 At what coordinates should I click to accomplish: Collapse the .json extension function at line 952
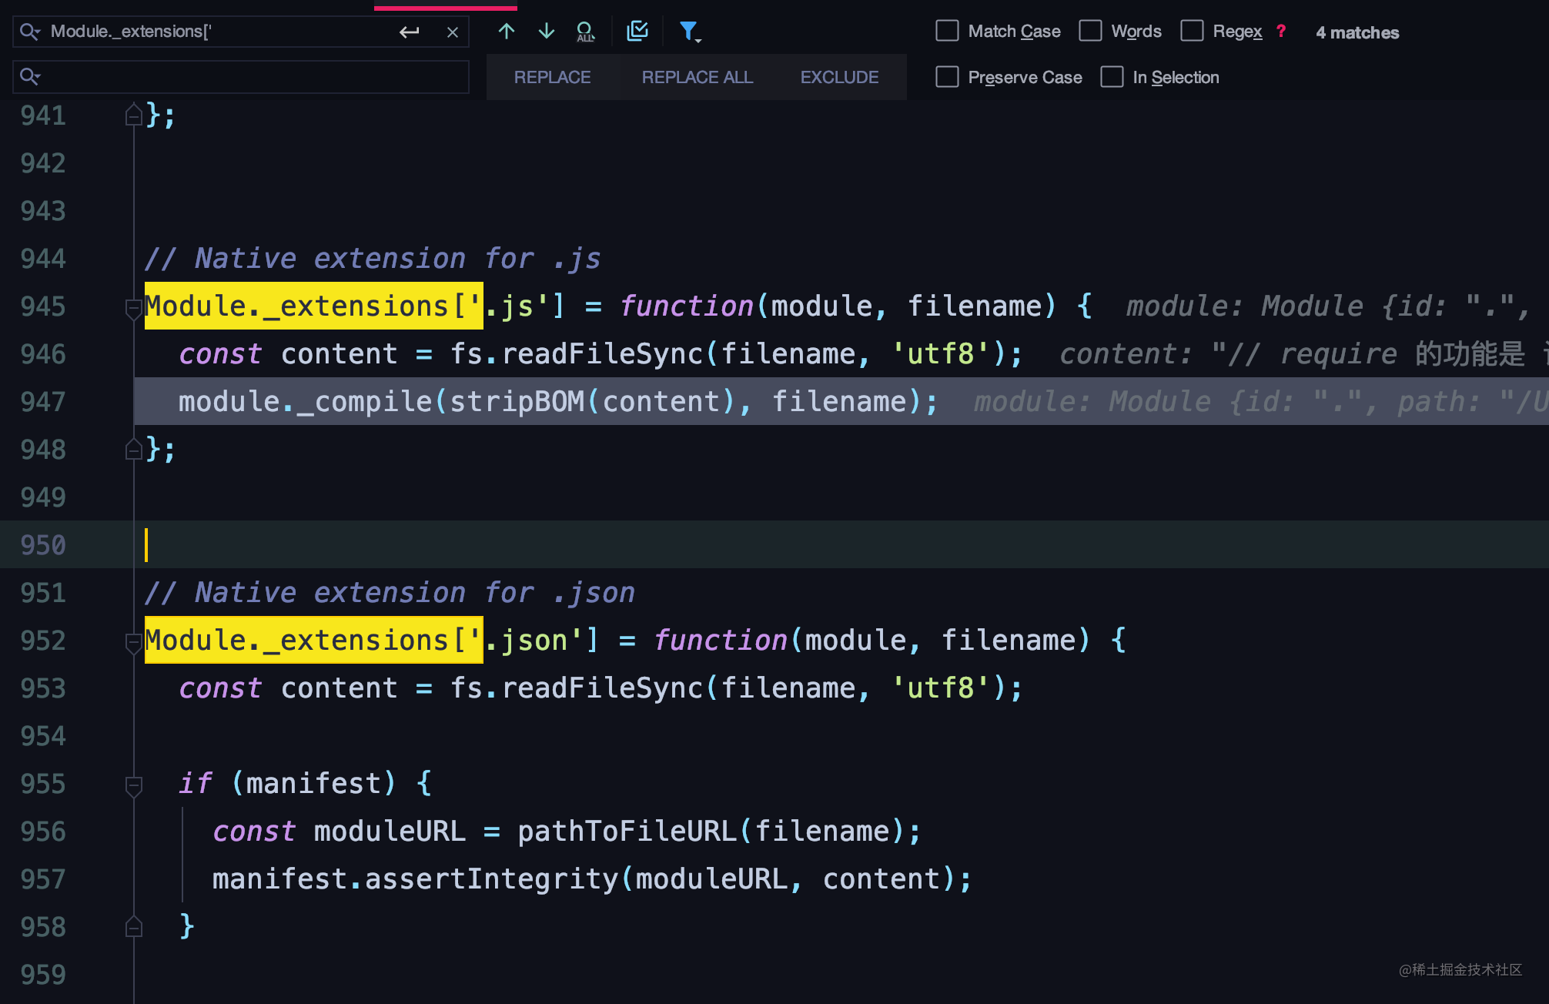click(x=132, y=641)
